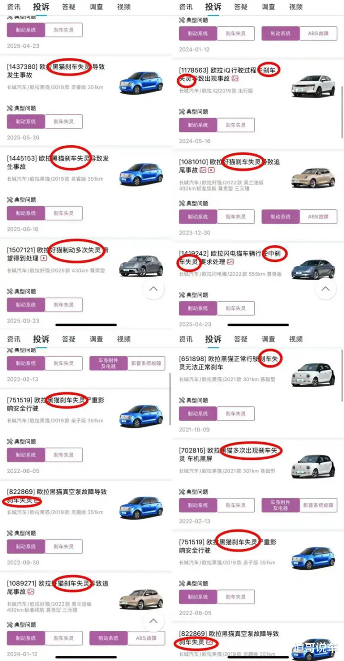The height and width of the screenshot is (661, 344).
Task: Click 影音系统故障 tag under complaint 702815
Action: pyautogui.click(x=319, y=505)
